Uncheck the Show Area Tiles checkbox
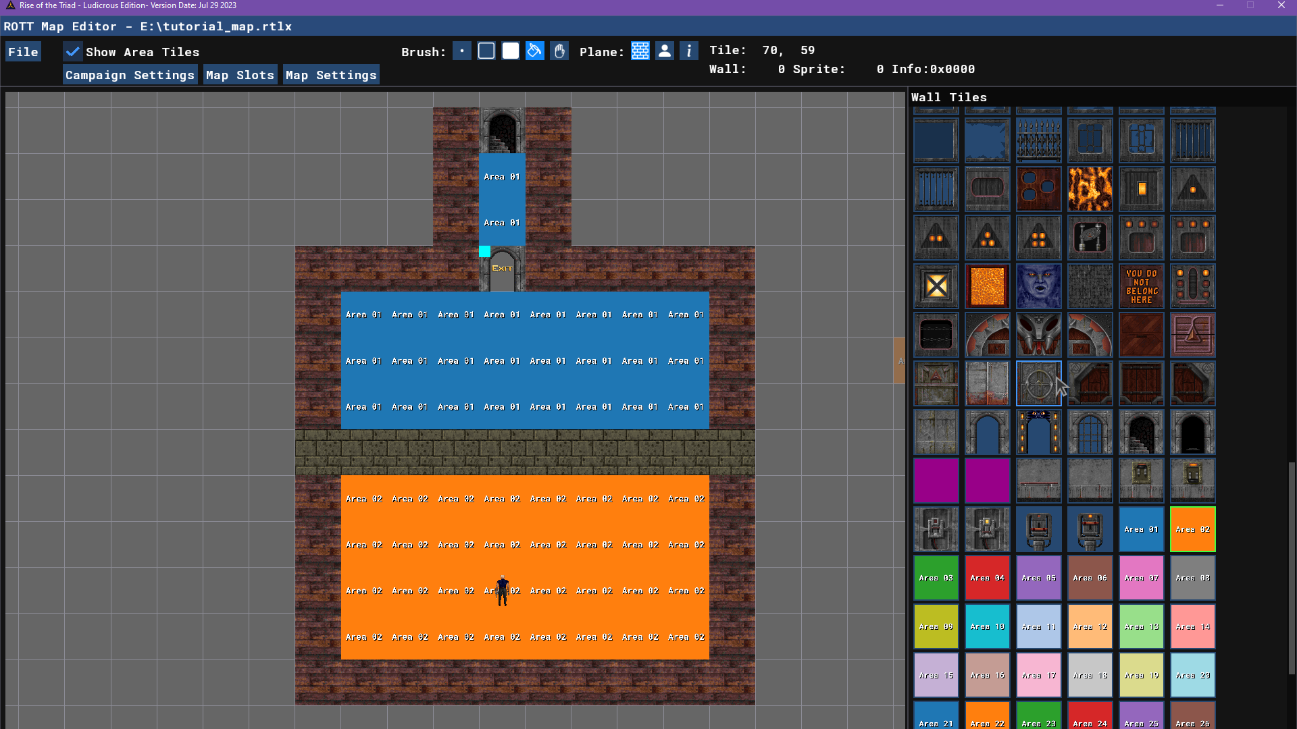This screenshot has width=1297, height=729. pyautogui.click(x=73, y=52)
